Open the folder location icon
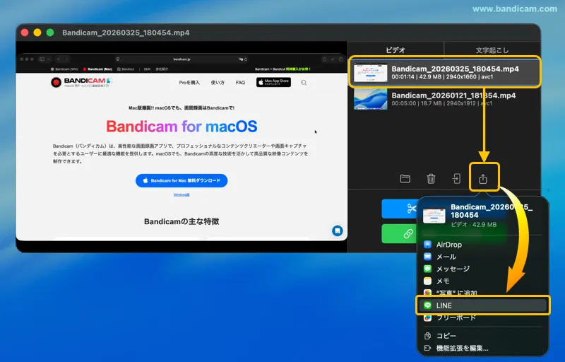 click(x=405, y=178)
